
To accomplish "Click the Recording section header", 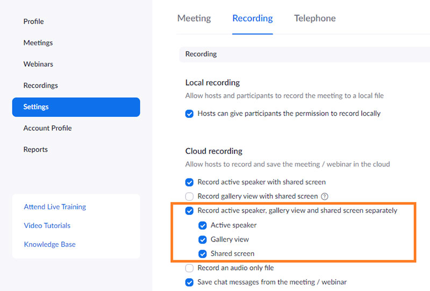I will coord(304,54).
